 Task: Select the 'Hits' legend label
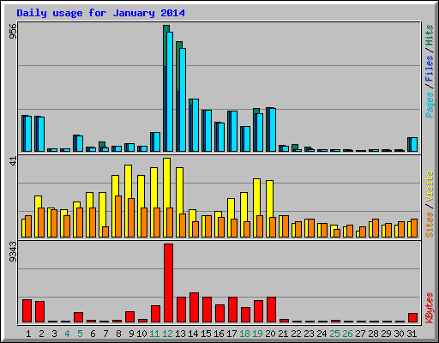[430, 35]
